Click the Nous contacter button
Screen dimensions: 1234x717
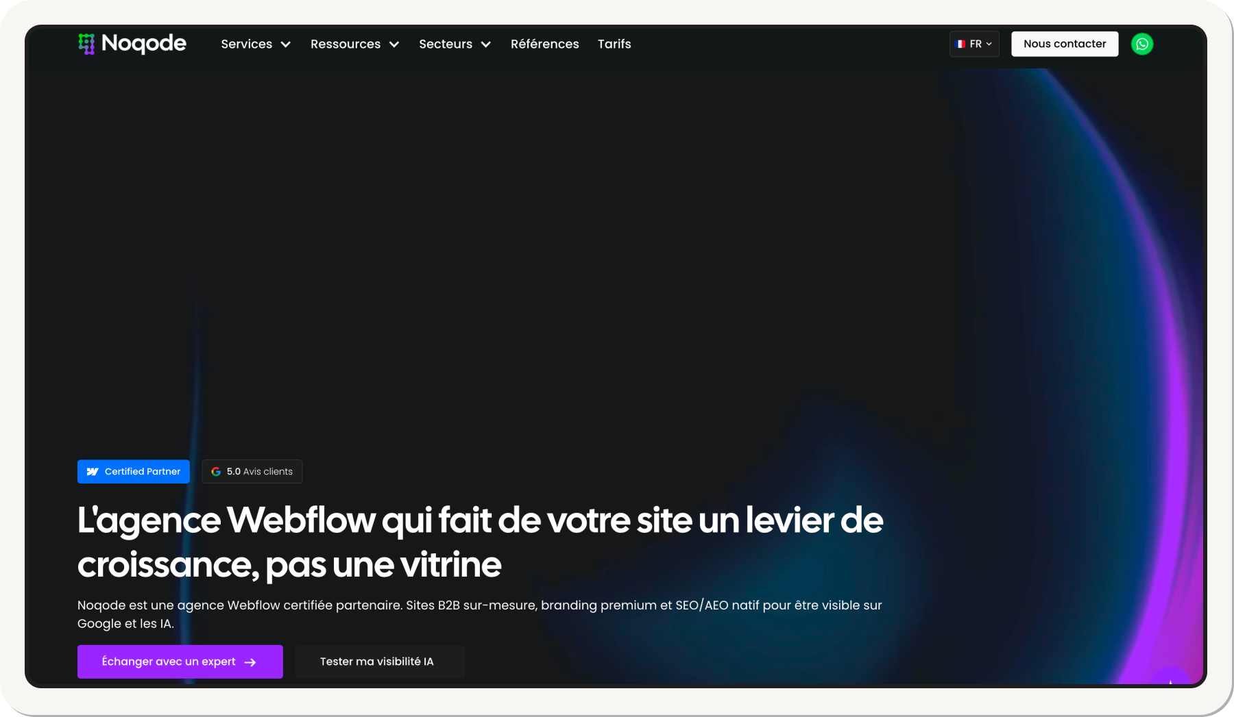pyautogui.click(x=1065, y=44)
